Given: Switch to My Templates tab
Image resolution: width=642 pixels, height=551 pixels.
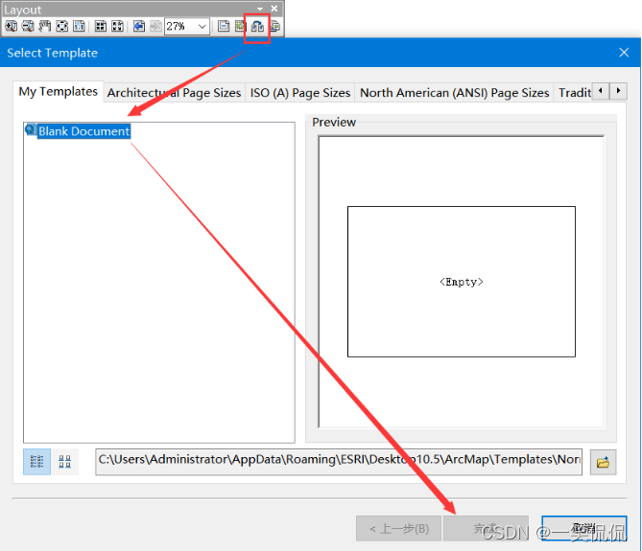Looking at the screenshot, I should [x=59, y=92].
